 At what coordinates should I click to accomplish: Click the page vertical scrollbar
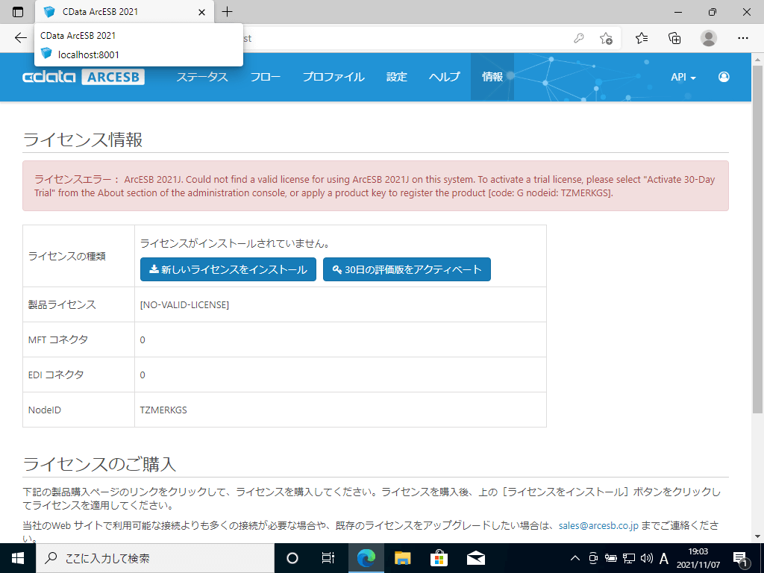coord(757,239)
